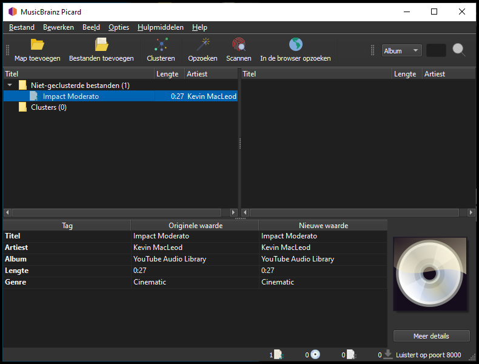479x364 pixels.
Task: Click the search toolbar drag handle
Action: tap(372, 50)
